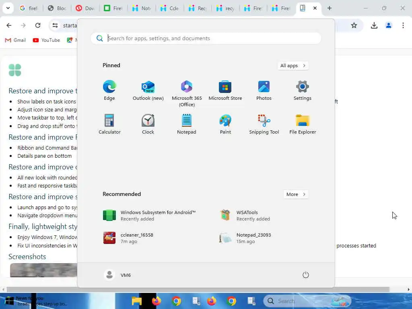Click the screenshot thumbnail on the page

click(x=43, y=270)
